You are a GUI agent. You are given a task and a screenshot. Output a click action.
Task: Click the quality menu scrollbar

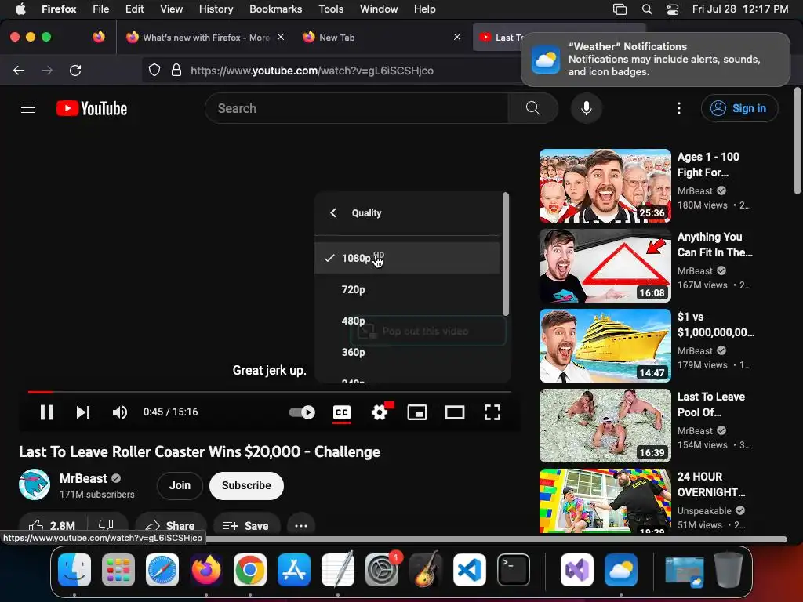coord(506,255)
